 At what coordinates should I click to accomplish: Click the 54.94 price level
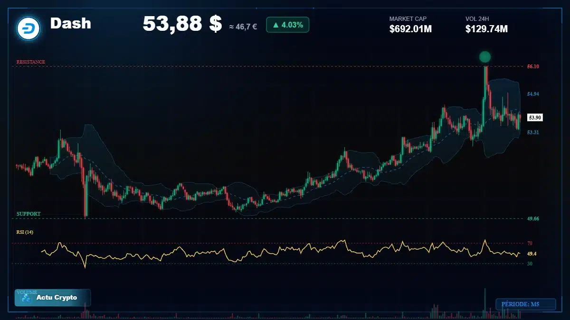(533, 94)
